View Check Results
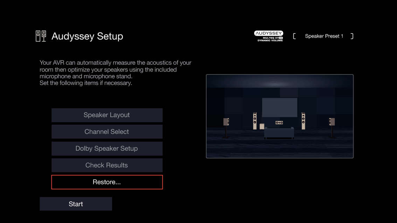397x223 pixels. [x=107, y=165]
